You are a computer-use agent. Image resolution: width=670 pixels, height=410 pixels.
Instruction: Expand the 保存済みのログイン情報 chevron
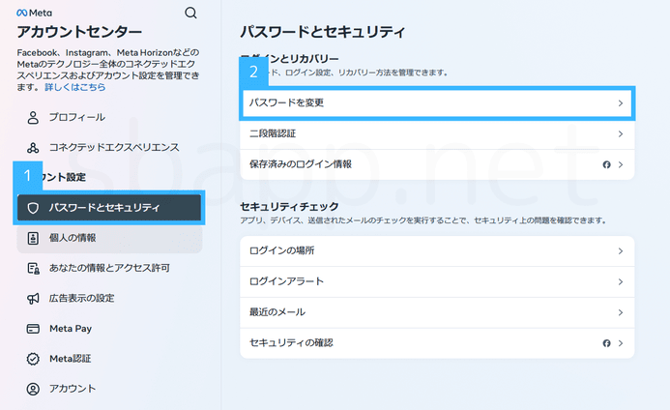click(x=621, y=164)
